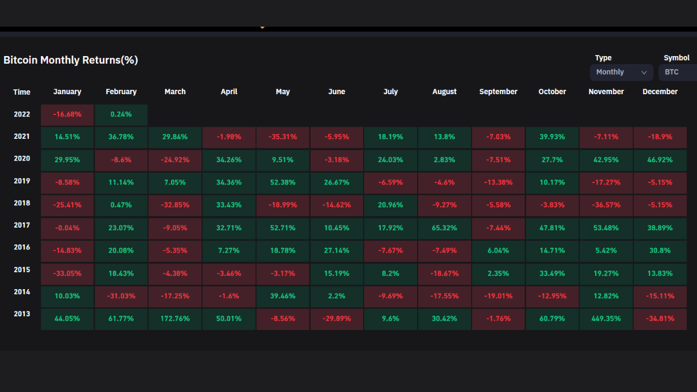The height and width of the screenshot is (392, 697).
Task: Select the 42.95% cell in November 2020
Action: pos(606,160)
